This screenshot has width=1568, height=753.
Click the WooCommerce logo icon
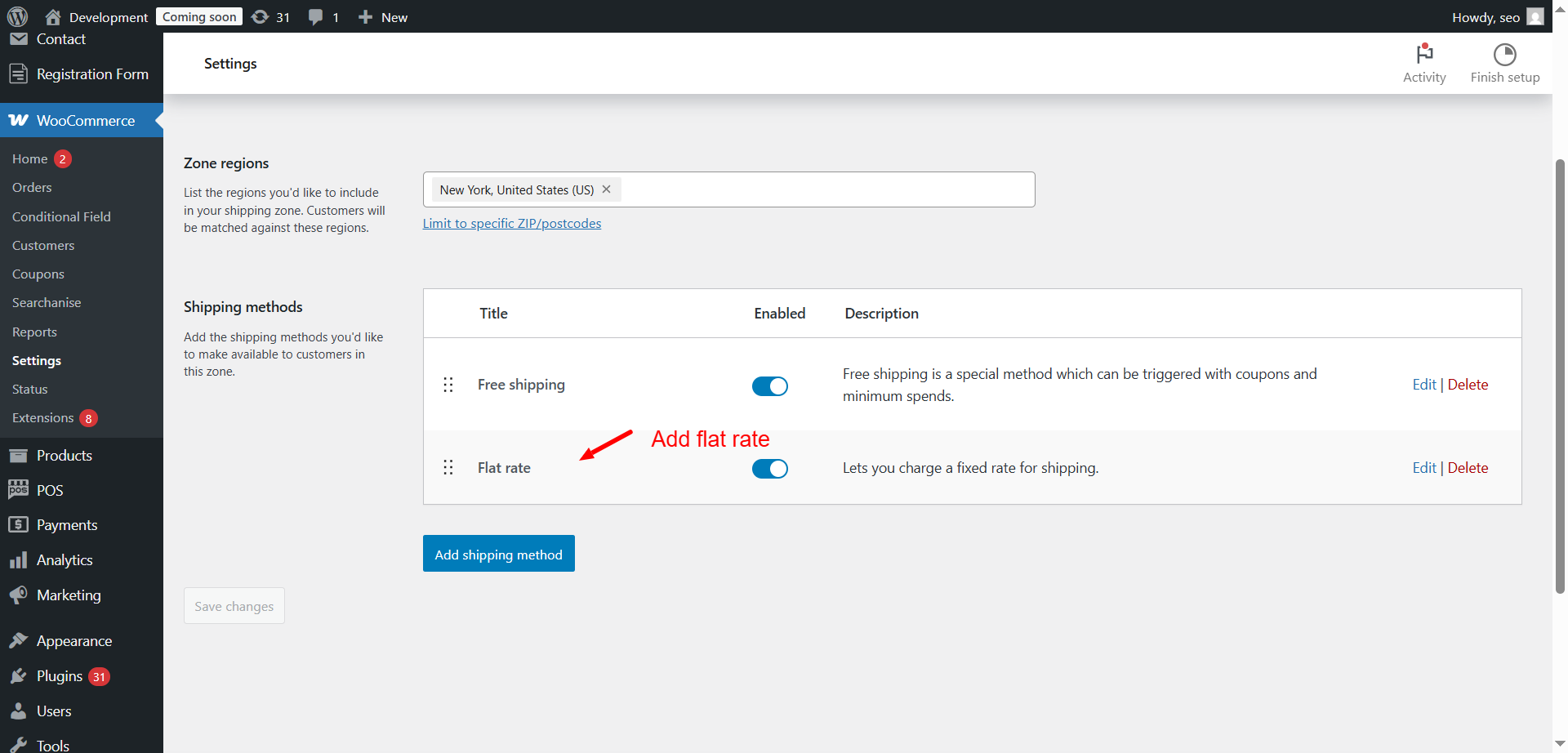[x=18, y=120]
